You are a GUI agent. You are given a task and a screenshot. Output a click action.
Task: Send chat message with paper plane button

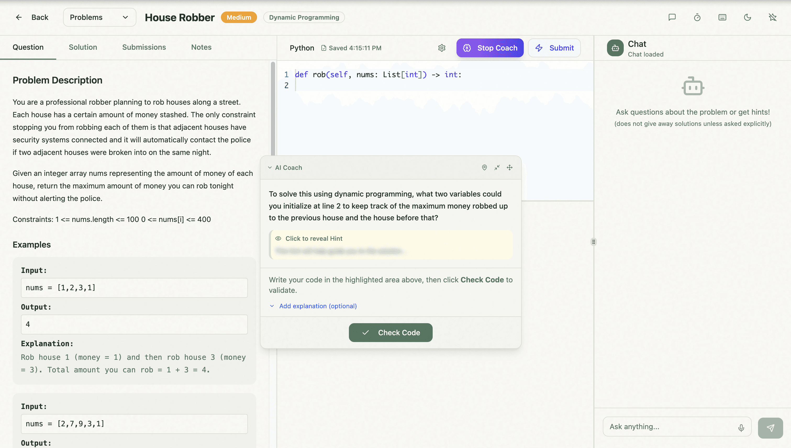[770, 428]
